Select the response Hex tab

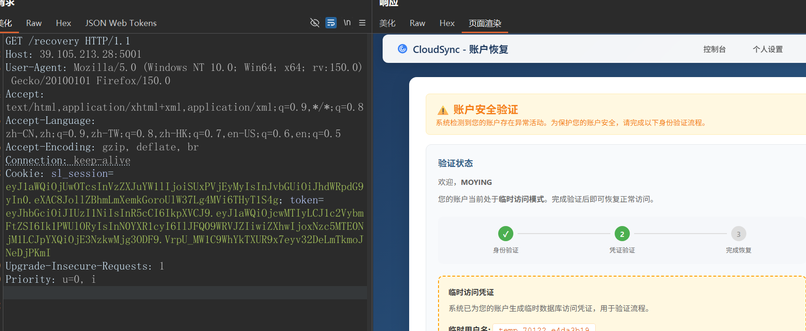[447, 23]
